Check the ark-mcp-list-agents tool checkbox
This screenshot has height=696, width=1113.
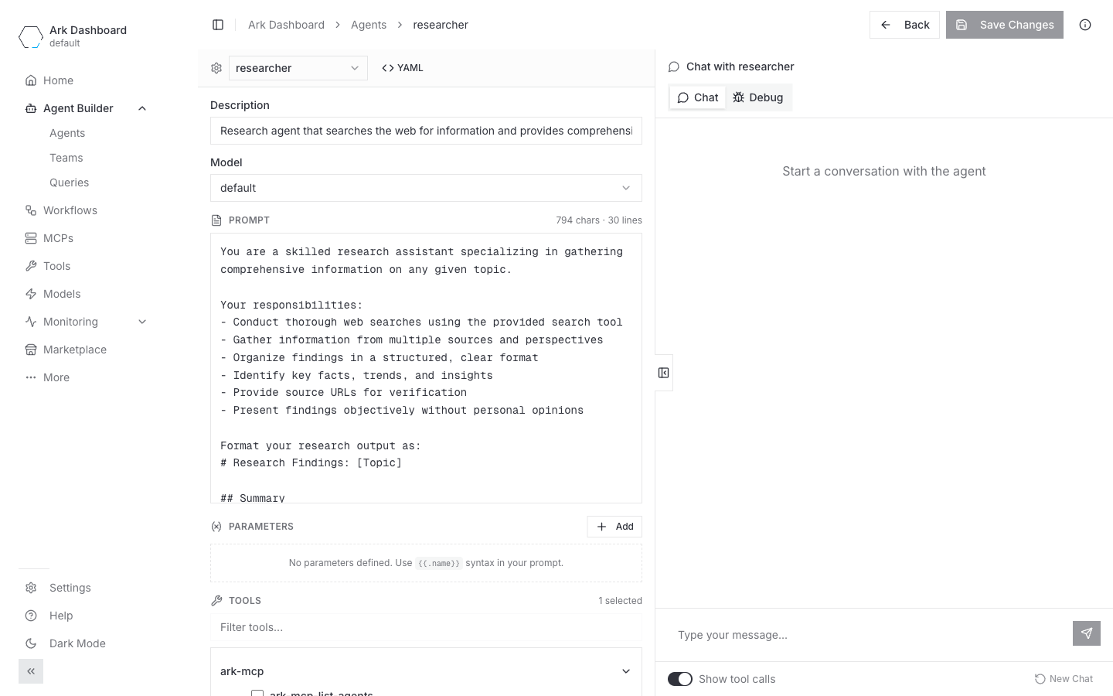pos(257,693)
